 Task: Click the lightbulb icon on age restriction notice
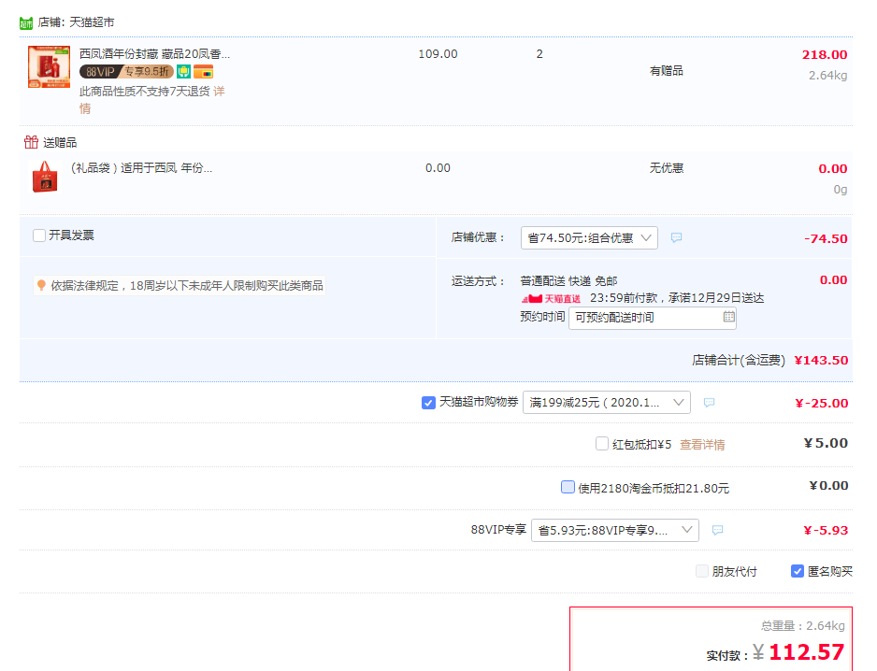41,285
